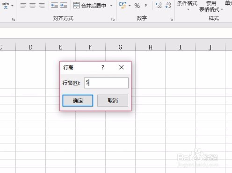
Task: Open the font group dialog launcher
Action: tap(14, 19)
